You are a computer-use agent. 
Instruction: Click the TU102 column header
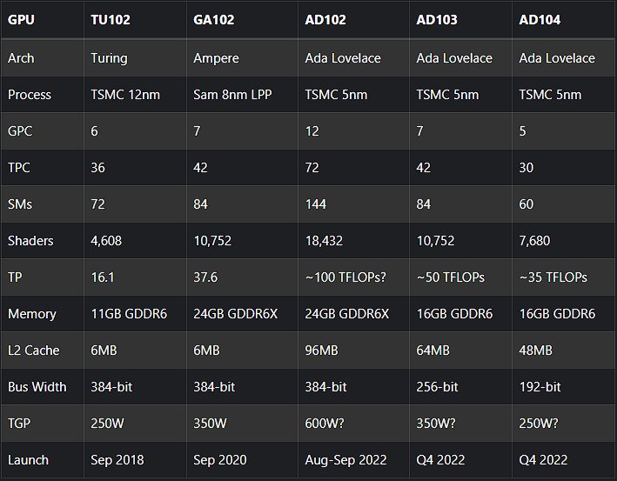click(x=111, y=19)
